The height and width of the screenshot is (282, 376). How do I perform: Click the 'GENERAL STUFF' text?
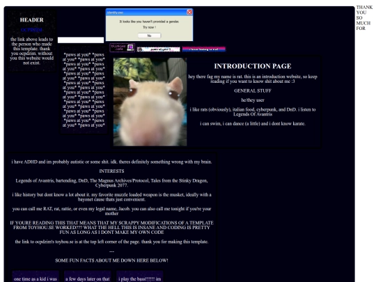(253, 91)
